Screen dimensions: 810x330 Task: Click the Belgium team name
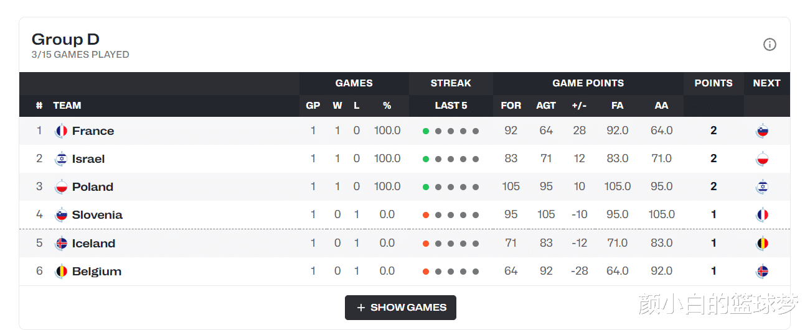pyautogui.click(x=97, y=272)
